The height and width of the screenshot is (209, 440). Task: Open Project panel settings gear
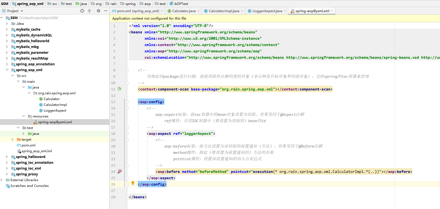point(99,11)
